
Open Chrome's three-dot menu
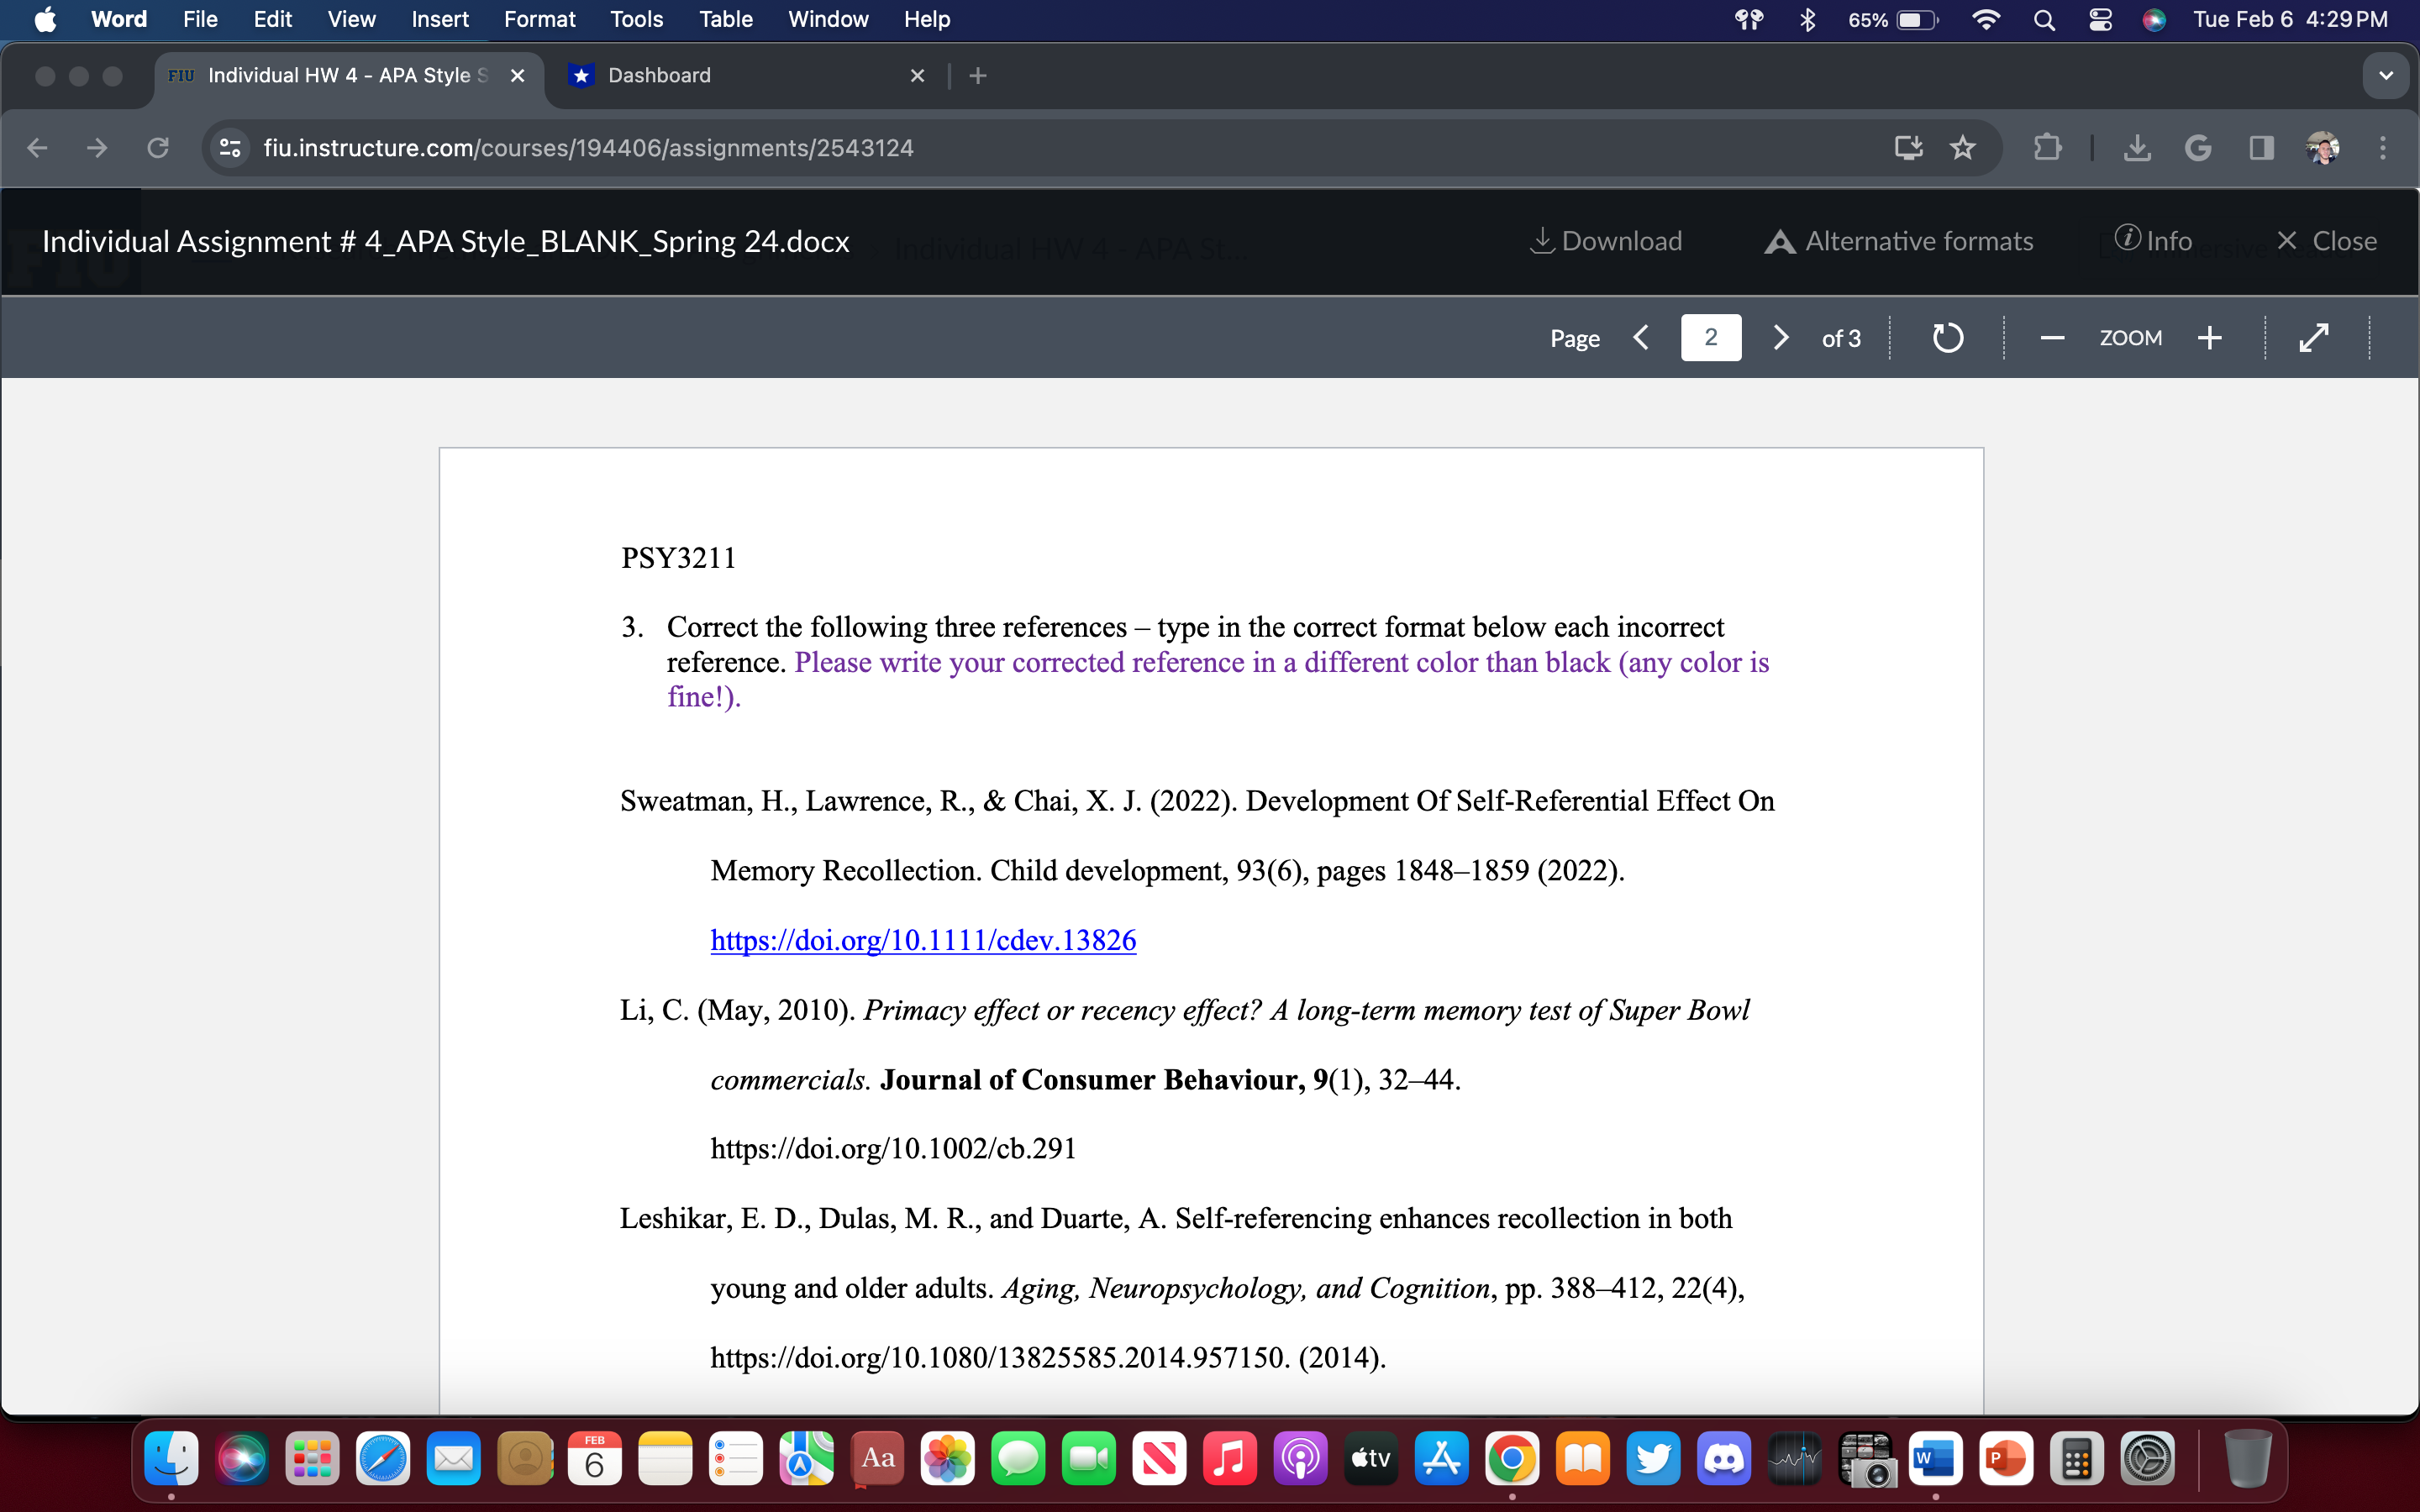[x=2383, y=147]
